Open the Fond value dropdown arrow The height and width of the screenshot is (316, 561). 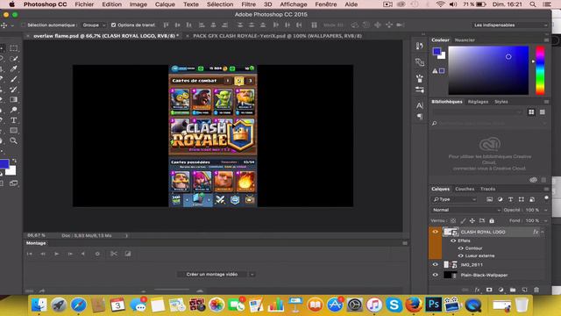pos(545,220)
